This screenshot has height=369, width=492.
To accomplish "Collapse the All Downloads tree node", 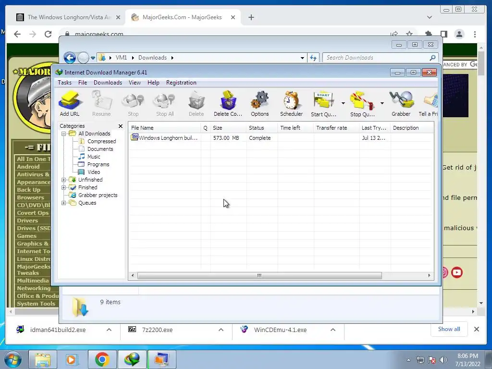I will tap(63, 134).
